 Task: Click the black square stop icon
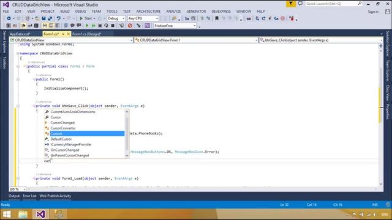[113, 26]
